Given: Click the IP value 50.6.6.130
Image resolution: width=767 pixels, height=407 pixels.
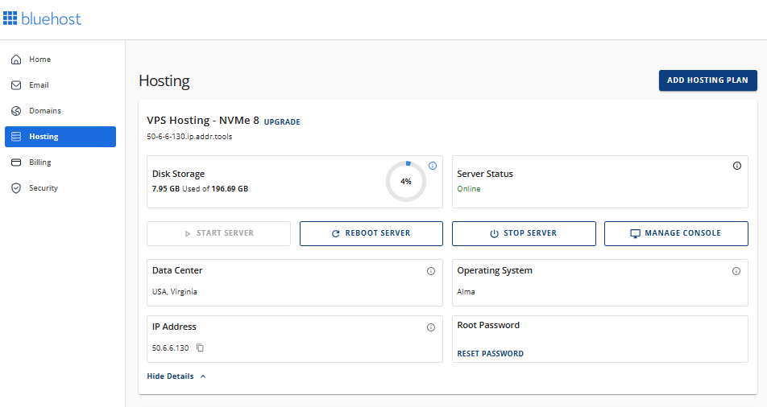Looking at the screenshot, I should tap(170, 347).
